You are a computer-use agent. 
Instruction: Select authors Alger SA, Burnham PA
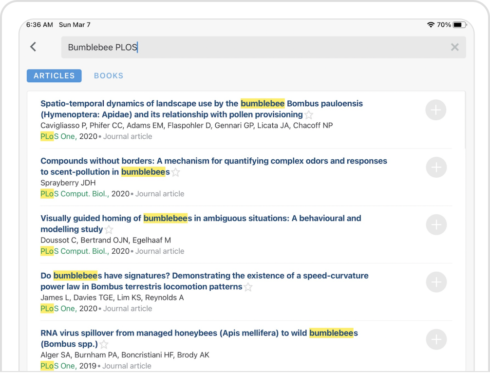(125, 355)
